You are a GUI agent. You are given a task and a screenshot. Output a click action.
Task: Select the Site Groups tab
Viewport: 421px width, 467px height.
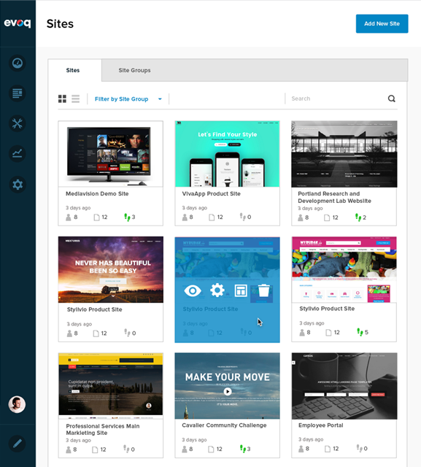coord(134,70)
